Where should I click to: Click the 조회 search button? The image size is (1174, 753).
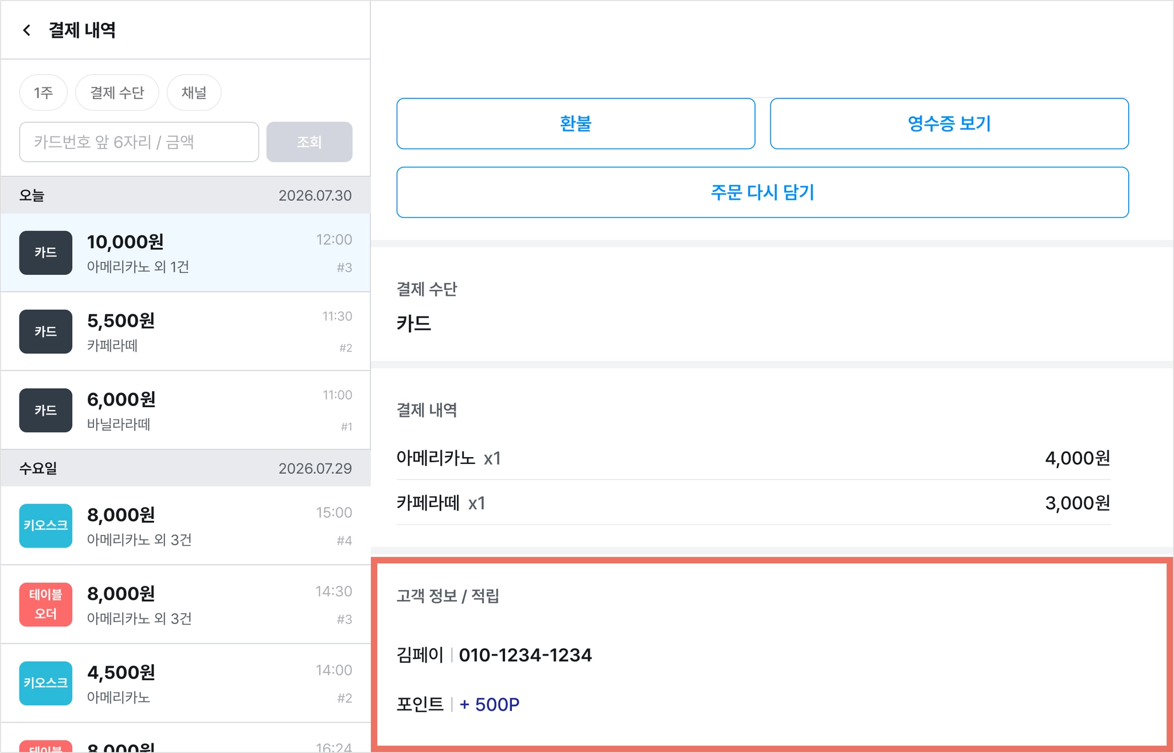point(310,142)
